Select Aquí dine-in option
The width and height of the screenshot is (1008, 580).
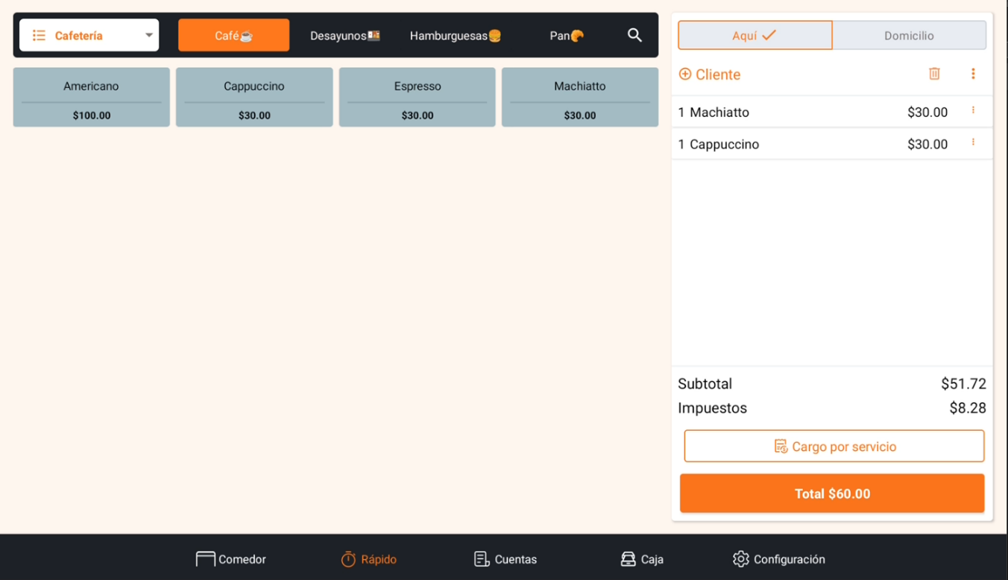pos(755,35)
